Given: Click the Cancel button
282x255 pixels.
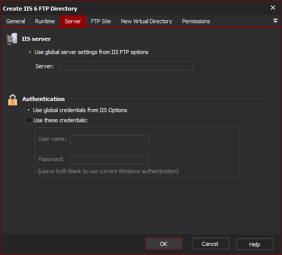Looking at the screenshot, I should (x=210, y=244).
